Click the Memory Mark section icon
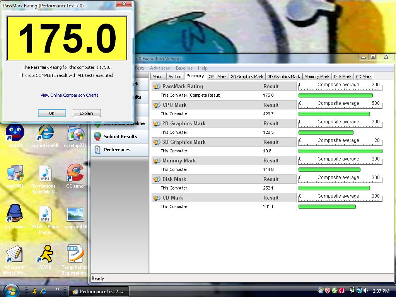This screenshot has width=396, height=297. tap(157, 160)
